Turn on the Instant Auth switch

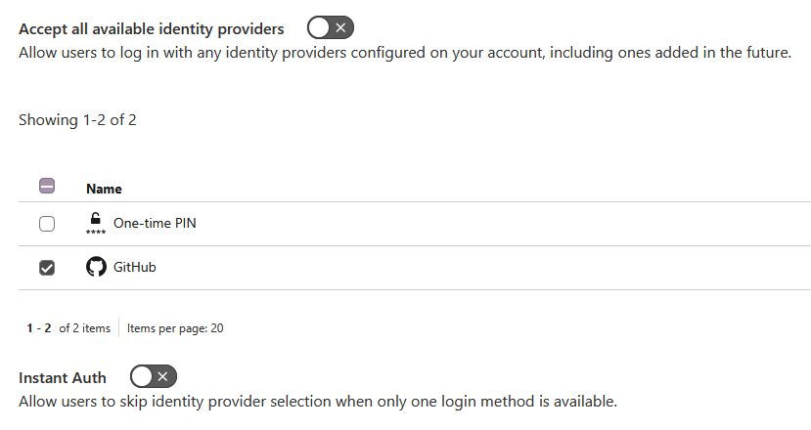[154, 377]
